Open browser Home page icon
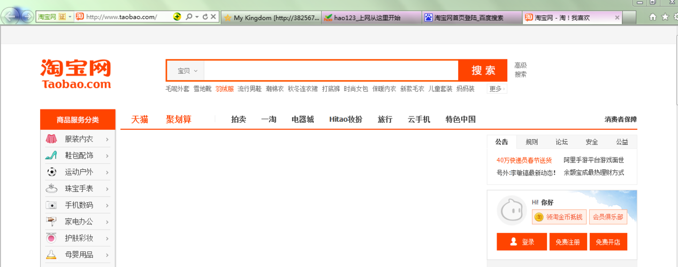The width and height of the screenshot is (678, 267). tap(653, 17)
